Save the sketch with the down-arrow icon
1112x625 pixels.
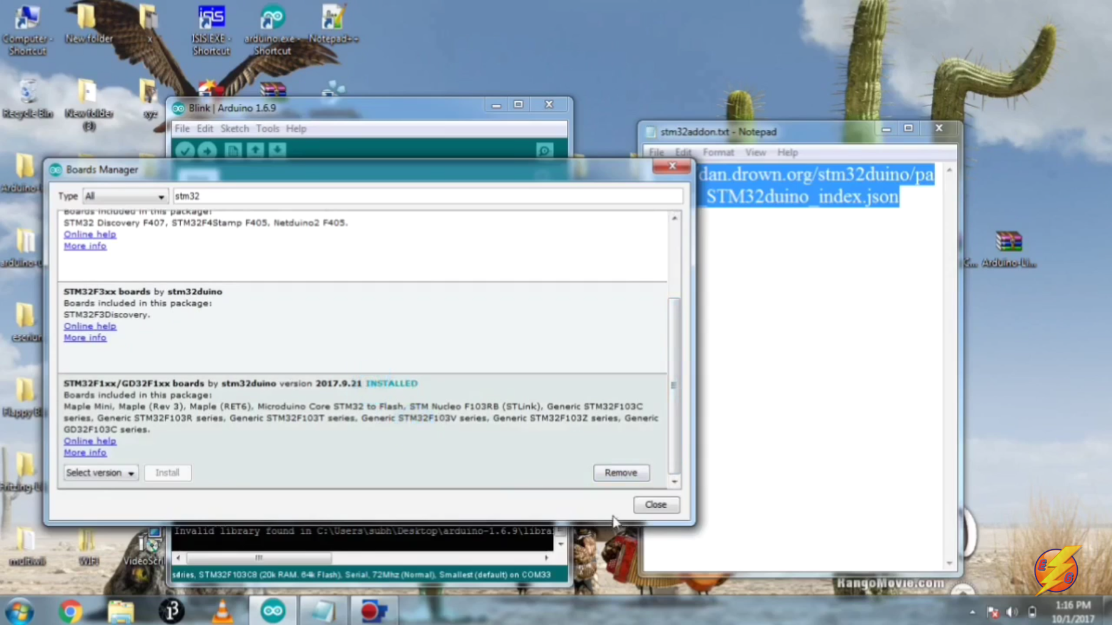click(278, 150)
